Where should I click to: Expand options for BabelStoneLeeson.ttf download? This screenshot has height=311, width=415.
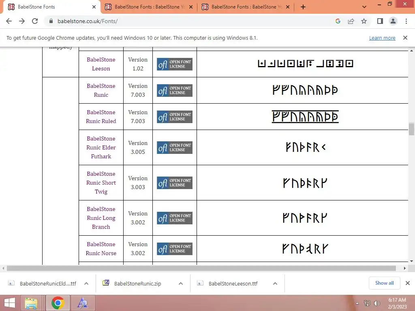(275, 283)
